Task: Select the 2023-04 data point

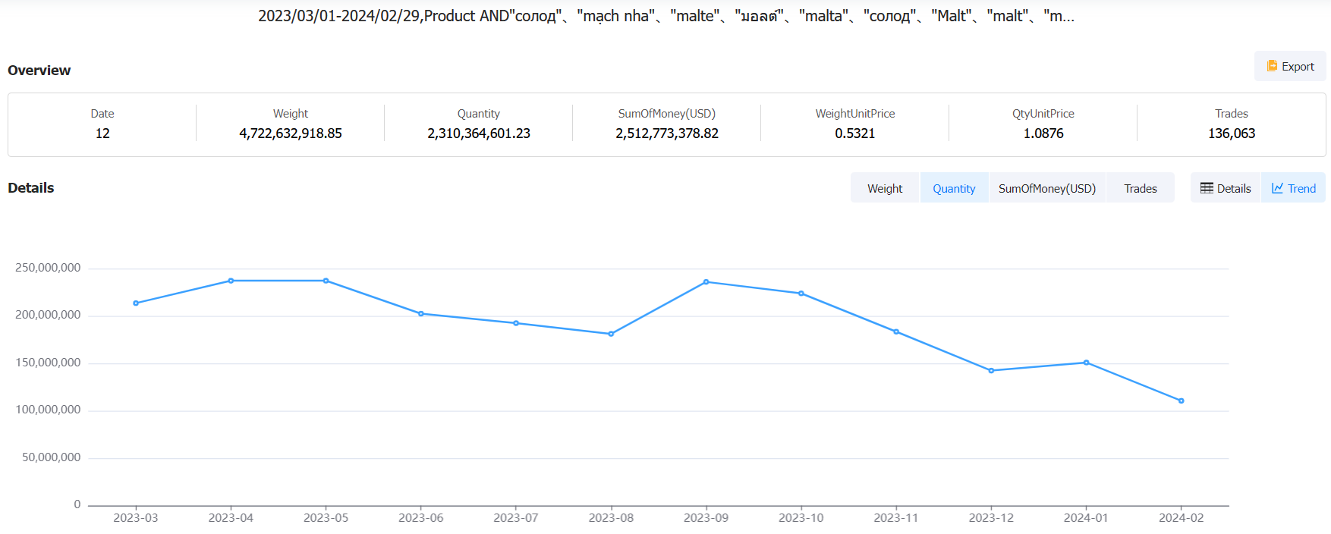Action: coord(231,281)
